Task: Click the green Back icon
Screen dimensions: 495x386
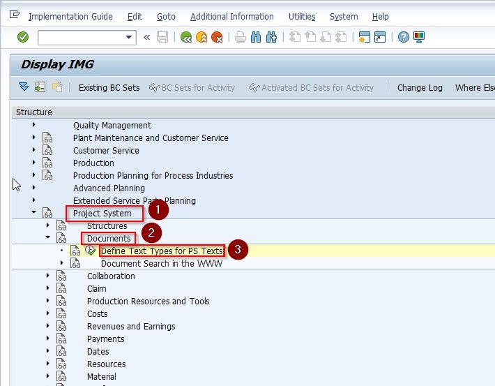Action: 186,37
